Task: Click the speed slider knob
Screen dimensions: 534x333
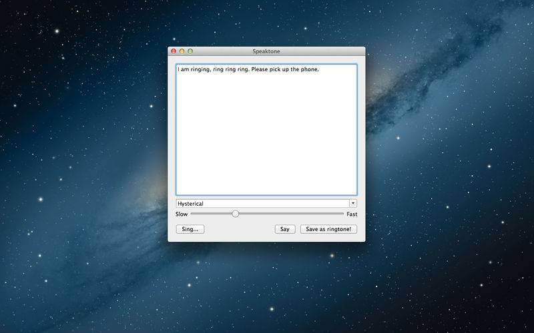Action: 235,214
